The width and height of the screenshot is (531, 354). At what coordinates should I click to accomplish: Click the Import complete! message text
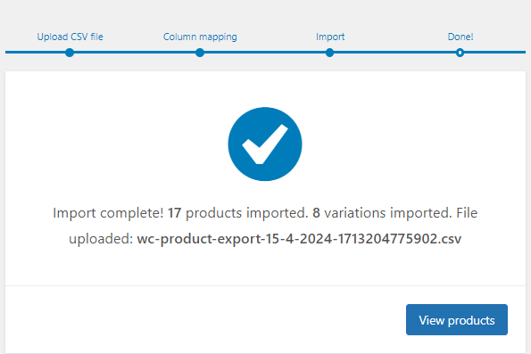click(x=108, y=213)
